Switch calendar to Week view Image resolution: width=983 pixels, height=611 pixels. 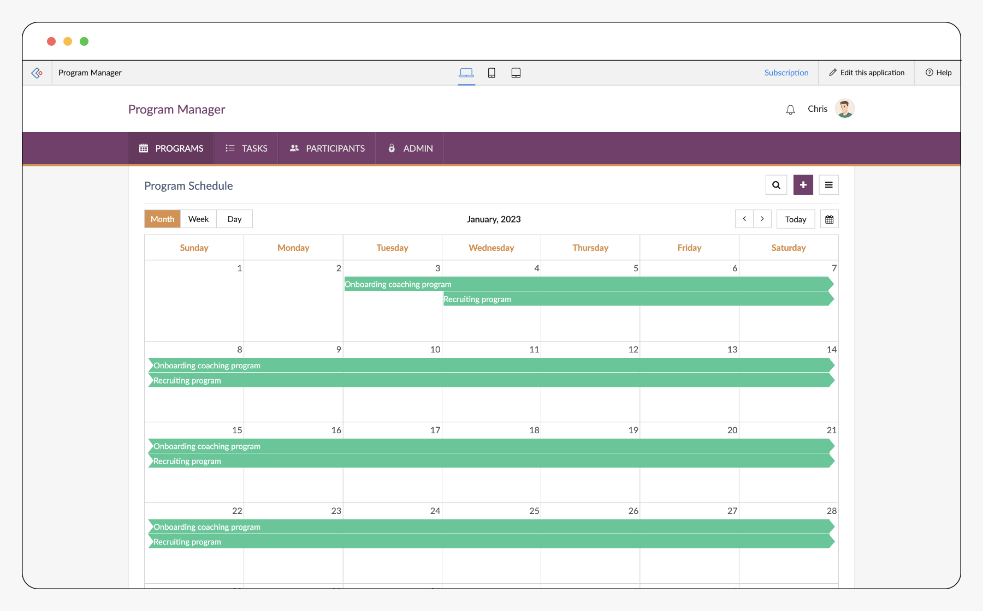coord(198,219)
